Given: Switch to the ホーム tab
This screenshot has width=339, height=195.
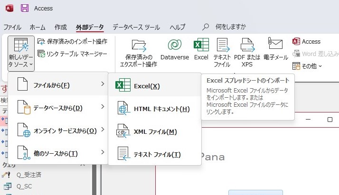Looking at the screenshot, I should pyautogui.click(x=38, y=27).
